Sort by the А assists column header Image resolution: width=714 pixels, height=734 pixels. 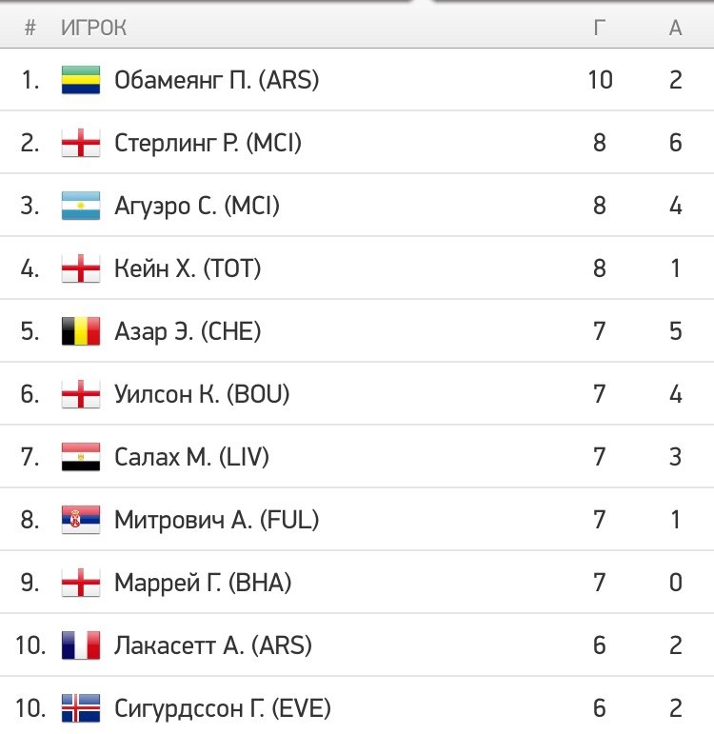click(675, 29)
